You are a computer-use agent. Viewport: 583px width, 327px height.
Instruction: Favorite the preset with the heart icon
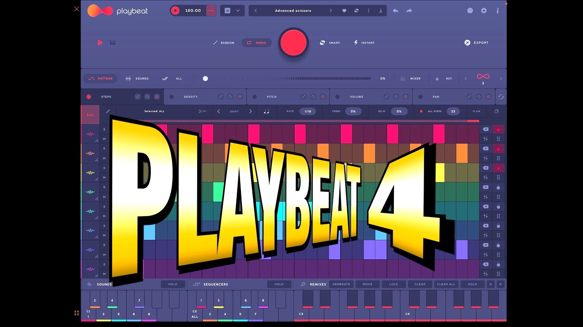point(344,10)
